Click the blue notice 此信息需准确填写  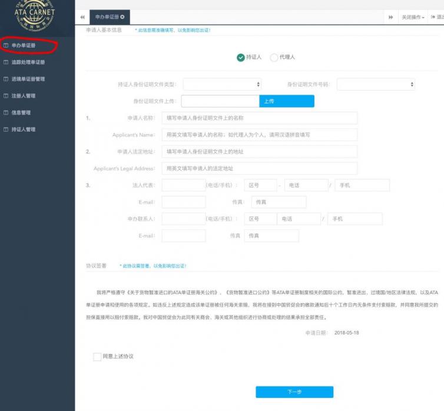(173, 30)
